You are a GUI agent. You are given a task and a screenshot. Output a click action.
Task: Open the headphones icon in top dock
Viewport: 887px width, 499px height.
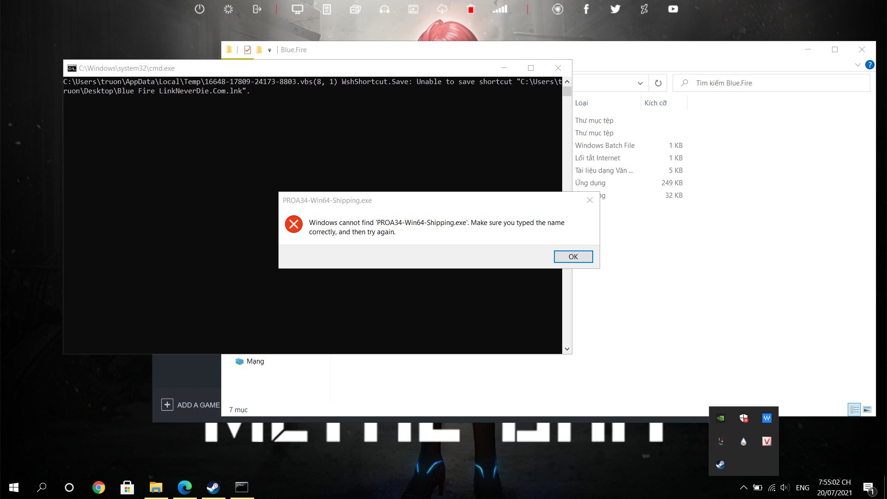point(384,9)
